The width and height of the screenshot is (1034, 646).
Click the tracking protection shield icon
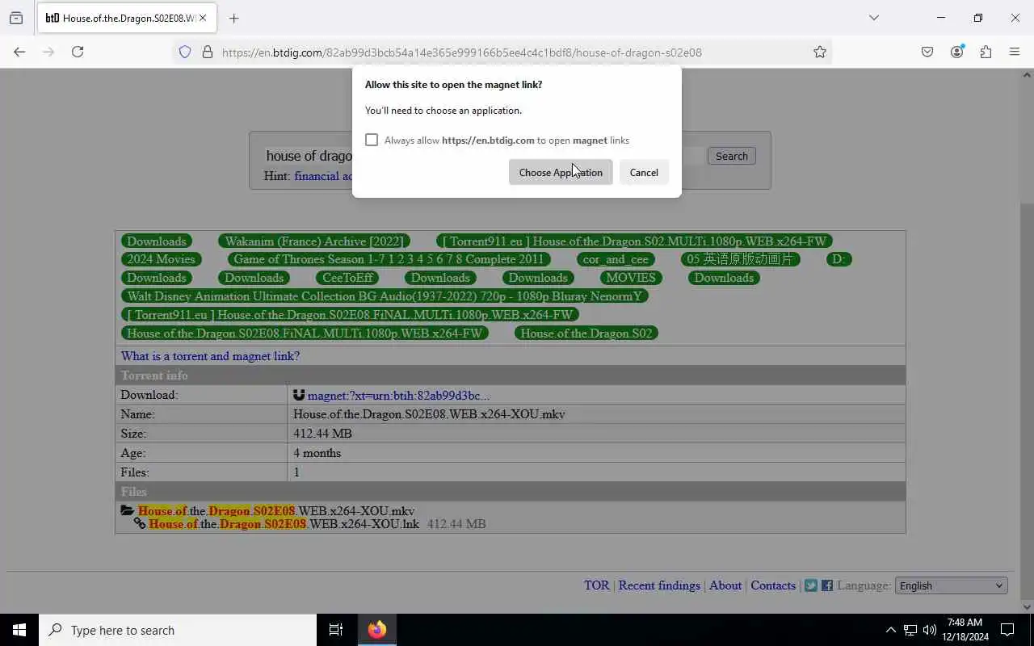[x=185, y=52]
